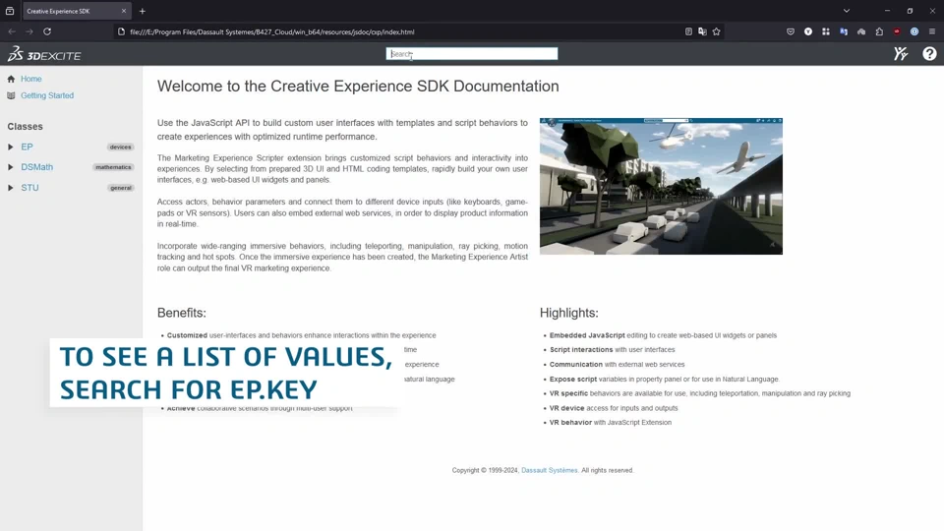Viewport: 944px width, 531px height.
Task: Click the 3D city scene thumbnail image
Action: pyautogui.click(x=661, y=186)
